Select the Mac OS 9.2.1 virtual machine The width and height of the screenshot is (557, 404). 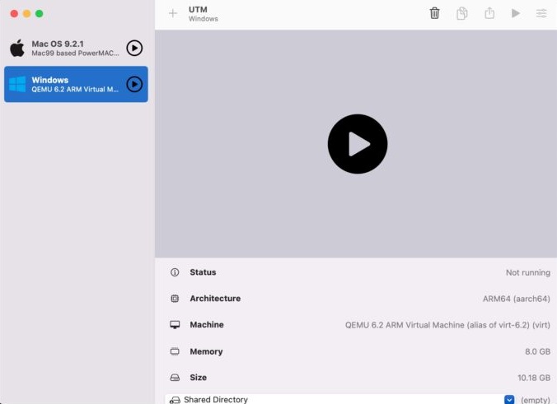[76, 48]
